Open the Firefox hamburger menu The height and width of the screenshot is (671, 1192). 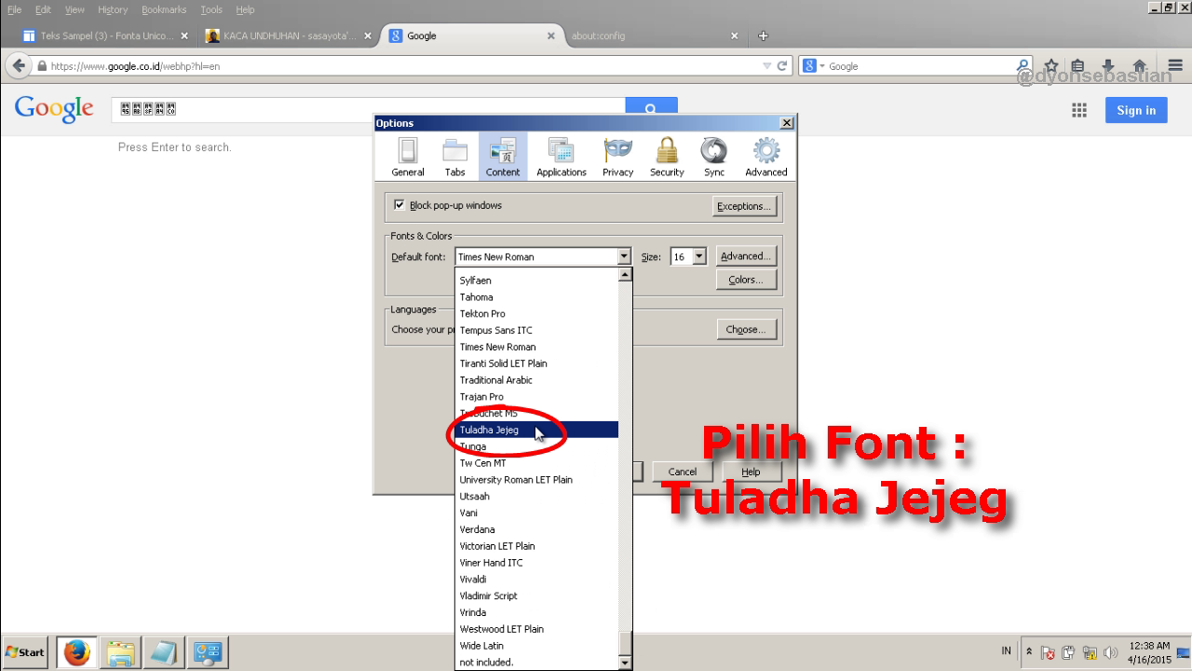[1174, 66]
